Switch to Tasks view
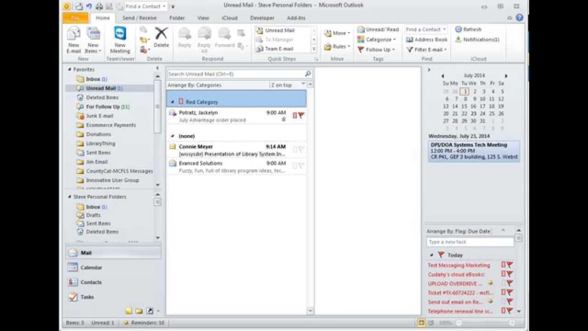The height and width of the screenshot is (331, 588). 113,297
